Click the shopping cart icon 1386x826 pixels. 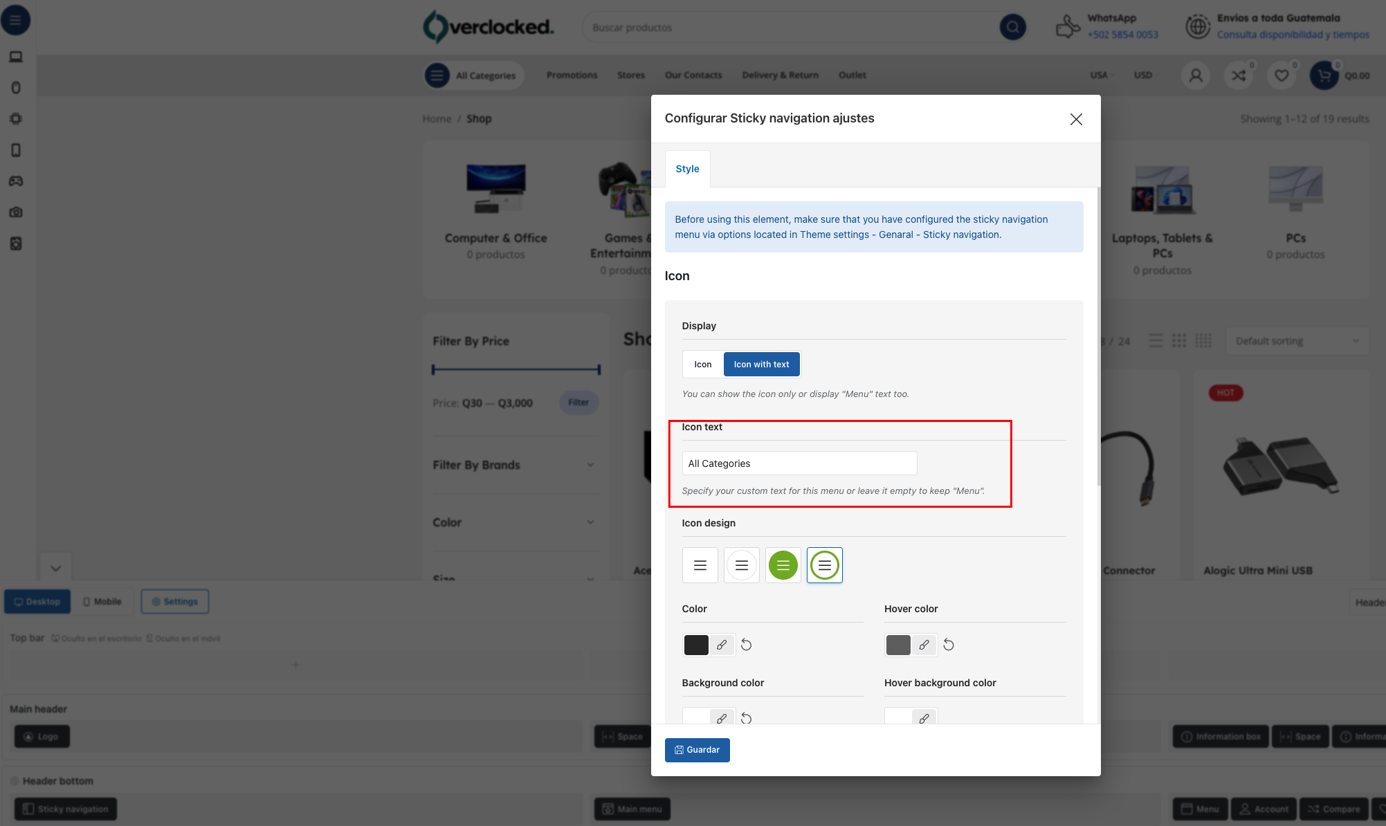(1324, 75)
